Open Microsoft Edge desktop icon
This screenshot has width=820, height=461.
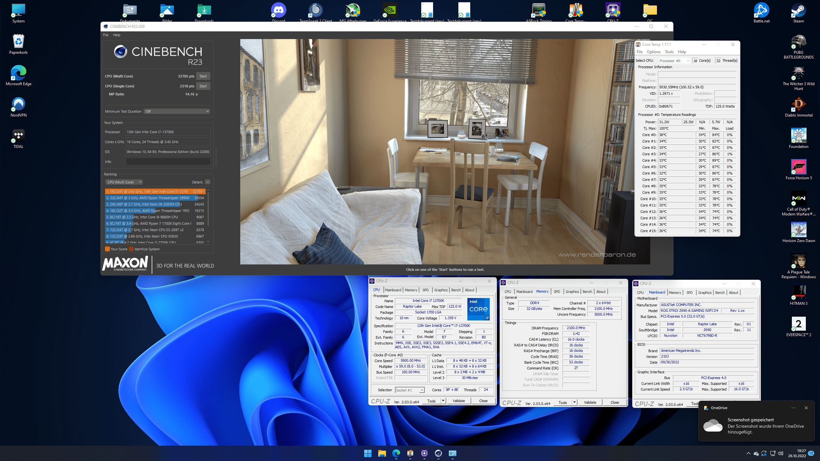pos(19,76)
